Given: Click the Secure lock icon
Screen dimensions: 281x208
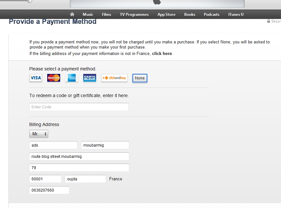Looking at the screenshot, I should coord(268,21).
